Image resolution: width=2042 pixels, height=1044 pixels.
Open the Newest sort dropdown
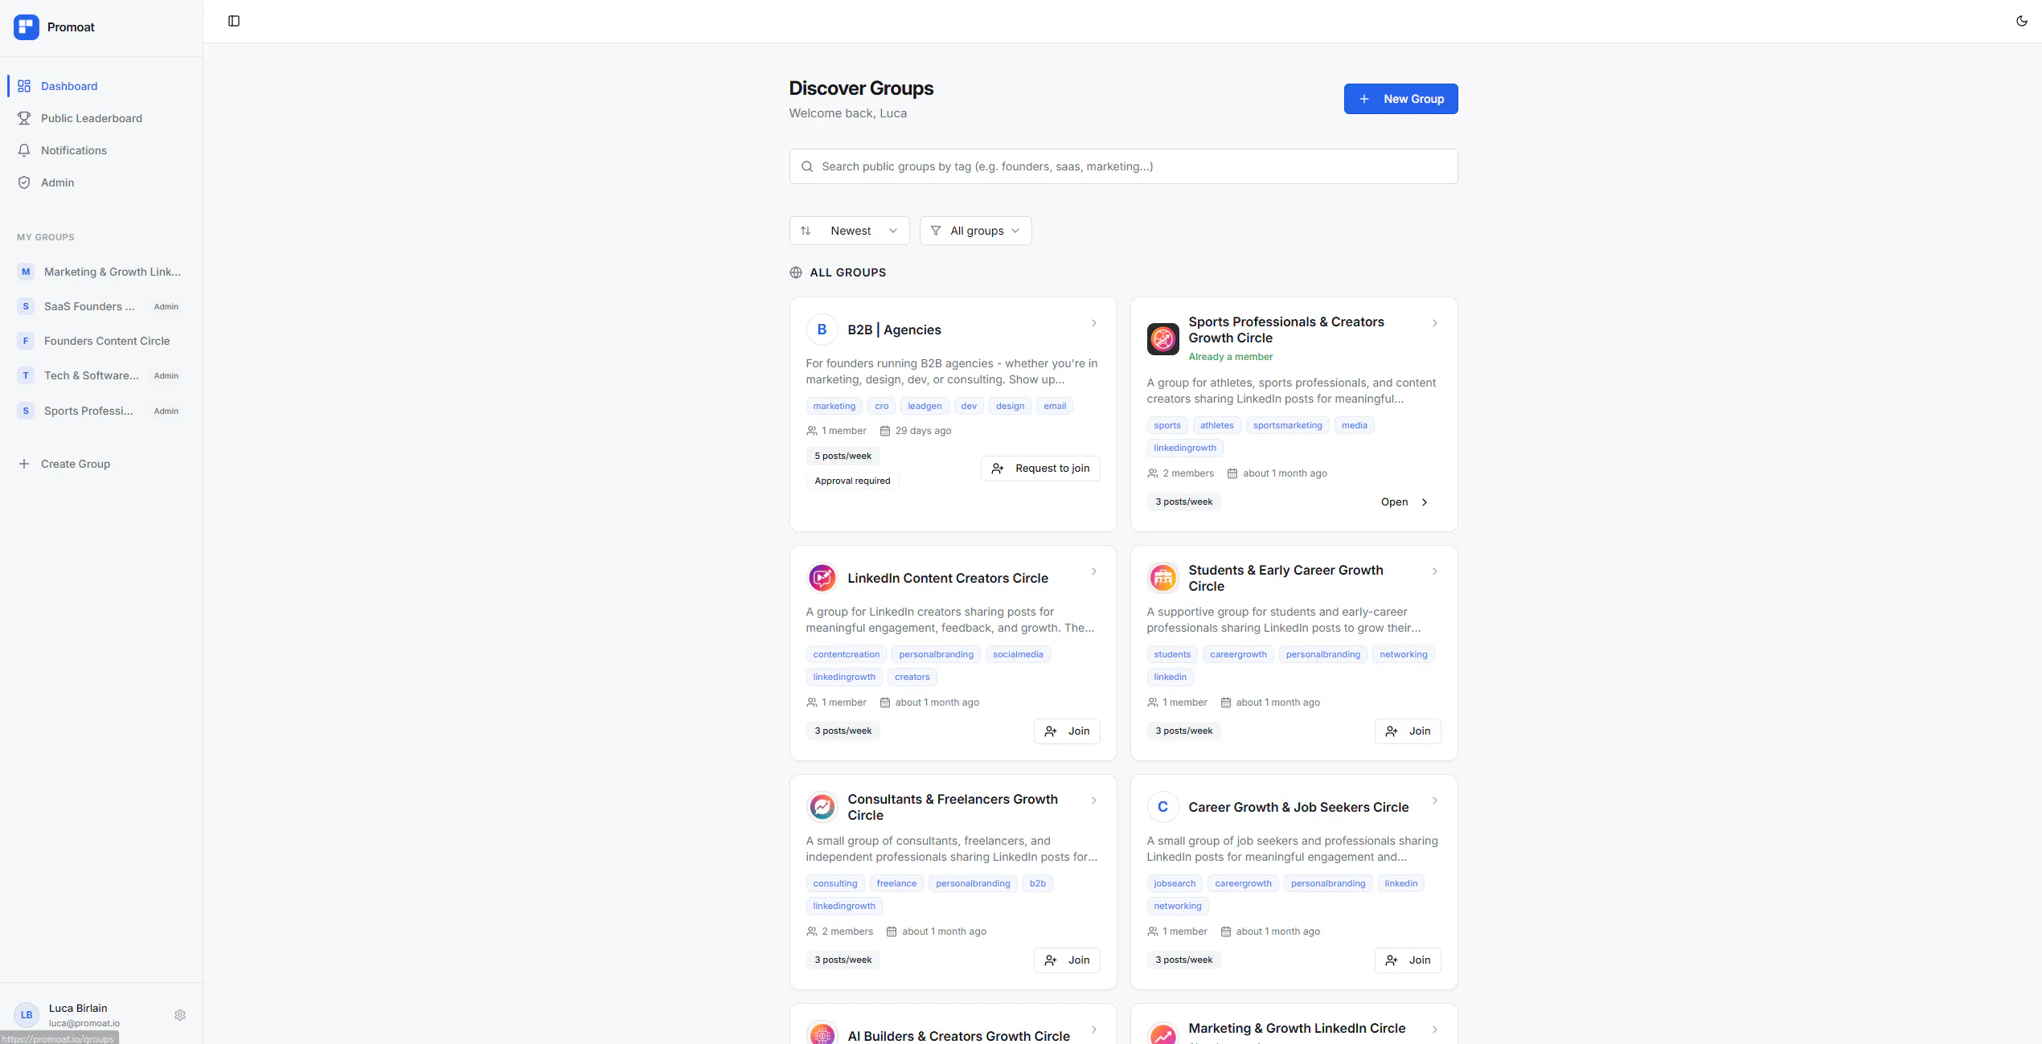(x=849, y=231)
